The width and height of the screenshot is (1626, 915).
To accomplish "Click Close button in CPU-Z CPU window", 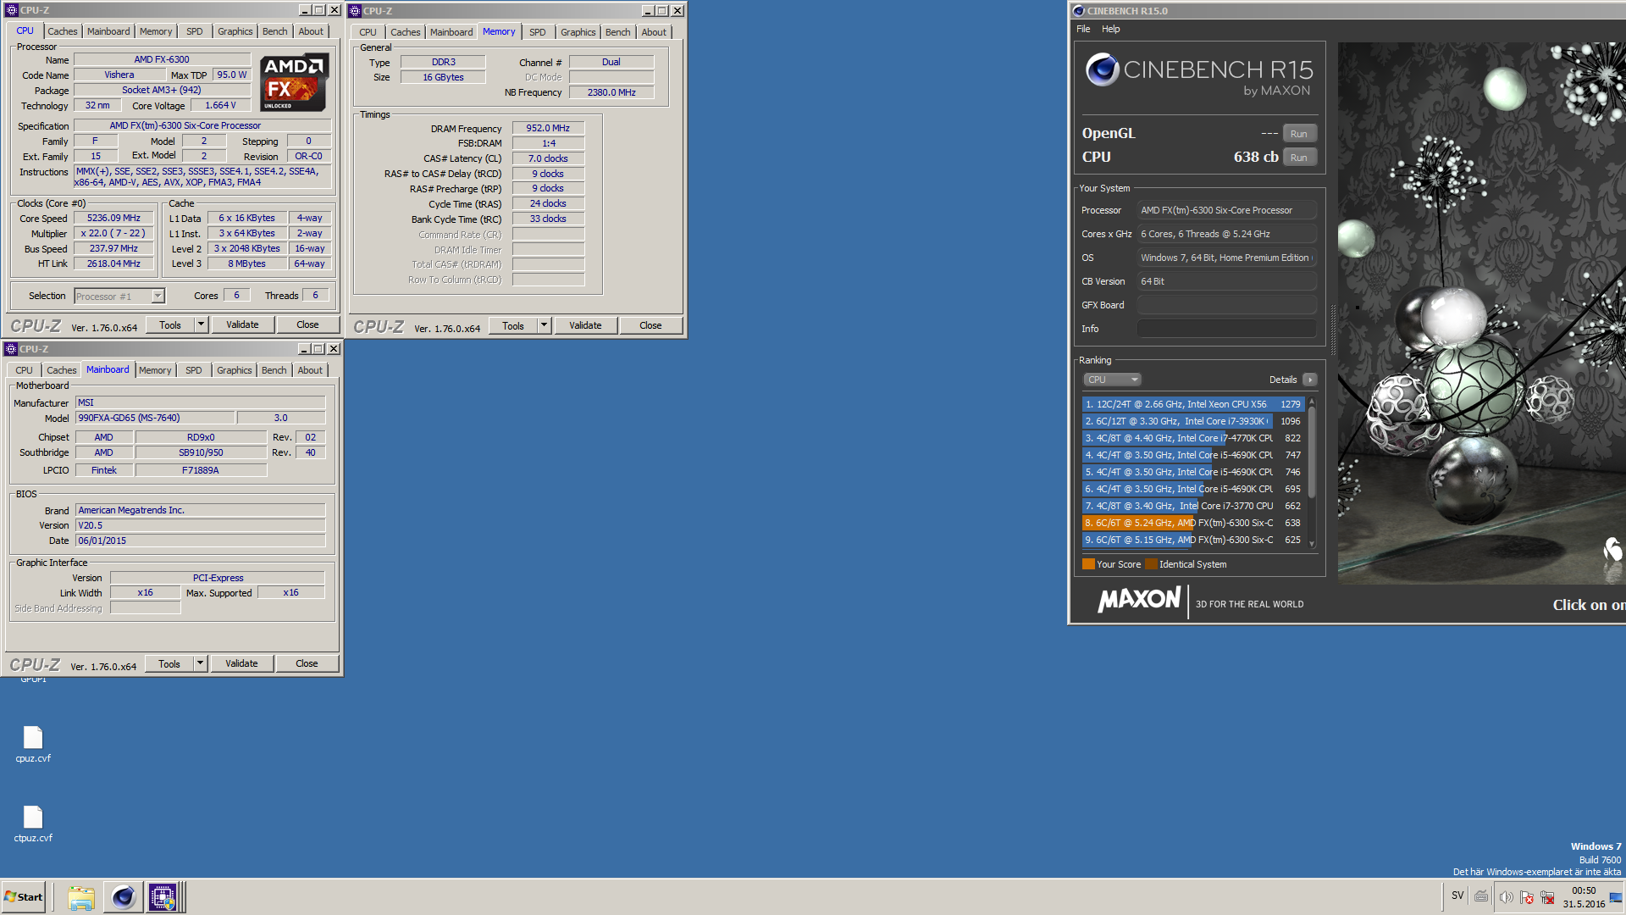I will click(x=307, y=324).
